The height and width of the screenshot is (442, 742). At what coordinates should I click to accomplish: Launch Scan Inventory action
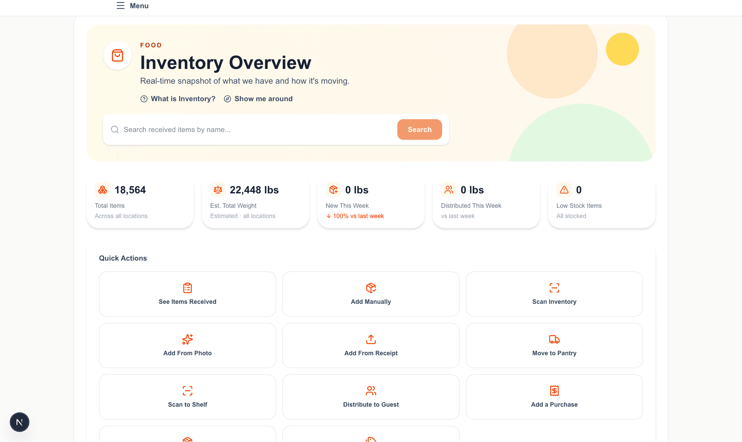tap(554, 294)
